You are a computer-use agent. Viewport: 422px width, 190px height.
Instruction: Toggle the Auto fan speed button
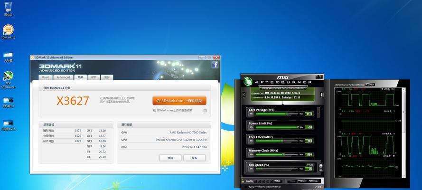[310, 165]
